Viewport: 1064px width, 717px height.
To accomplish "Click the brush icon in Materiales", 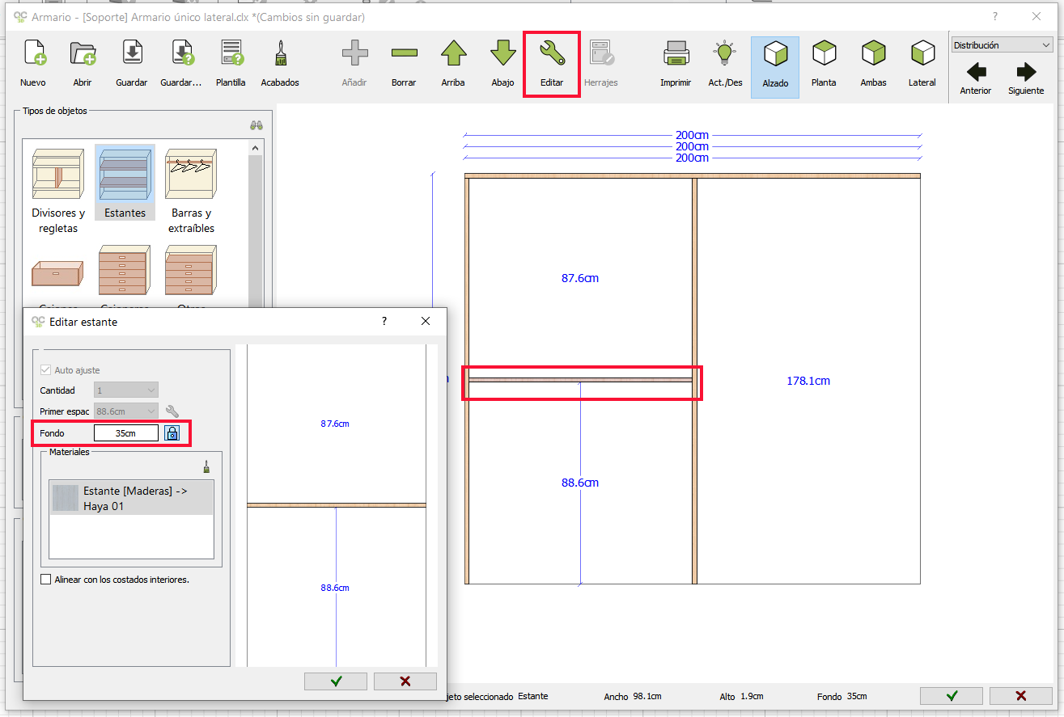I will (x=206, y=466).
